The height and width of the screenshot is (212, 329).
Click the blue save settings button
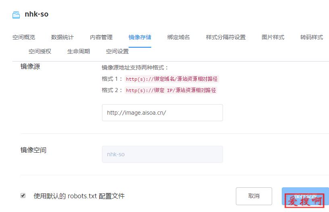tap(305, 196)
